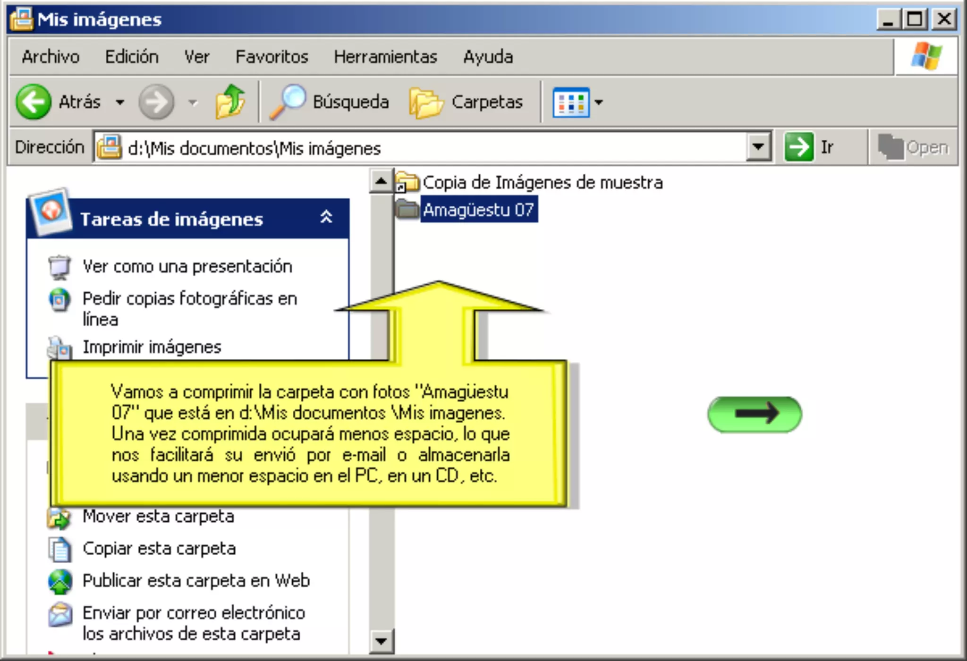The width and height of the screenshot is (967, 661).
Task: Open Copia de Imágenes de muestra folder
Action: 542,182
